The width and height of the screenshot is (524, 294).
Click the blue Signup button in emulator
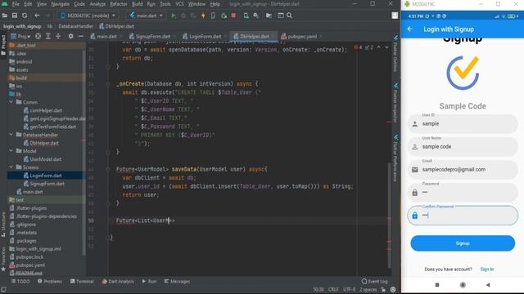tap(463, 243)
